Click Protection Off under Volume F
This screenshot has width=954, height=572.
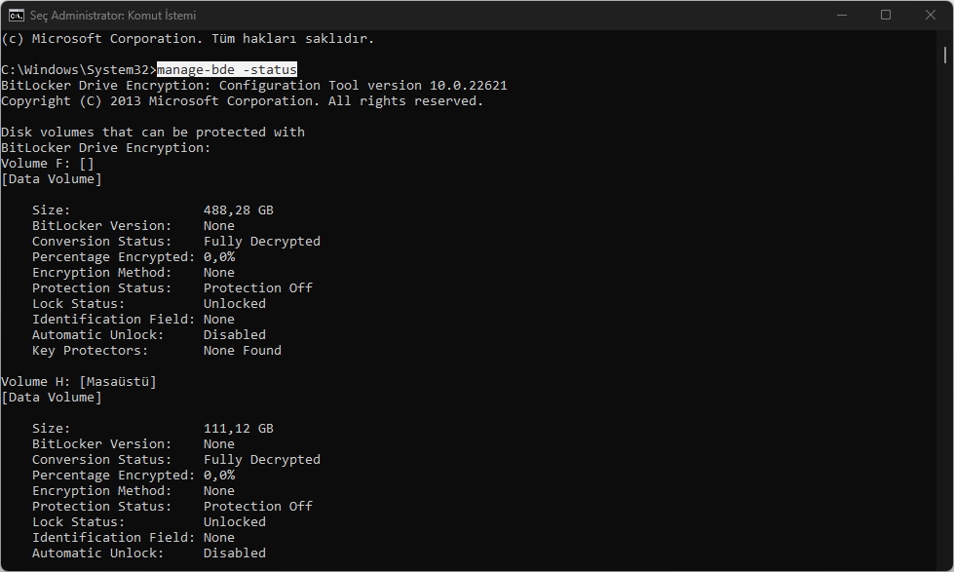click(257, 288)
